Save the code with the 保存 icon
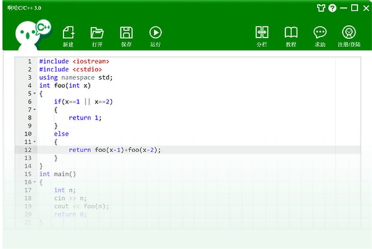Screen dimensions: 372x249 [x=126, y=35]
